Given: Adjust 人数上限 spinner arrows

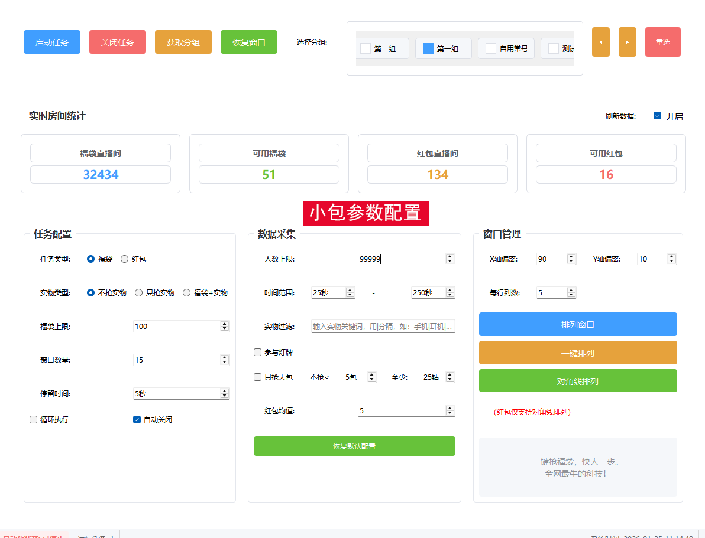Looking at the screenshot, I should coord(450,259).
